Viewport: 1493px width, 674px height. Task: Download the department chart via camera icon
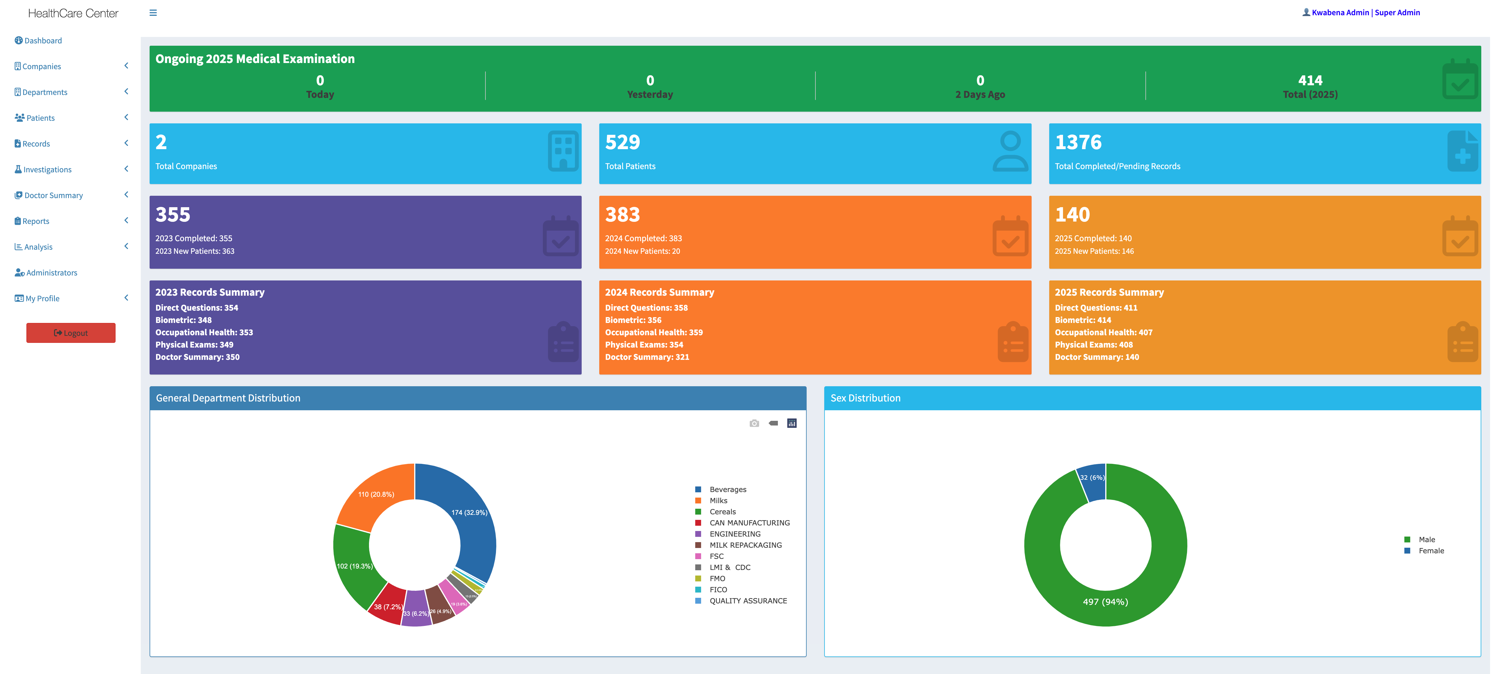pos(754,423)
